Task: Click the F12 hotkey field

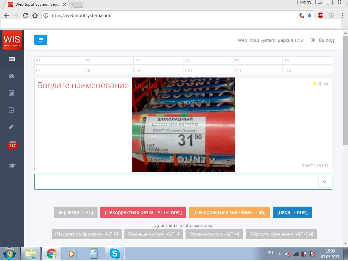Action: (308, 70)
